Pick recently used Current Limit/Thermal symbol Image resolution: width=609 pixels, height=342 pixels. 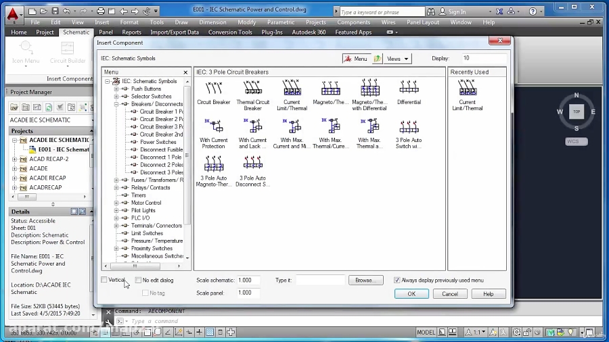pyautogui.click(x=467, y=88)
